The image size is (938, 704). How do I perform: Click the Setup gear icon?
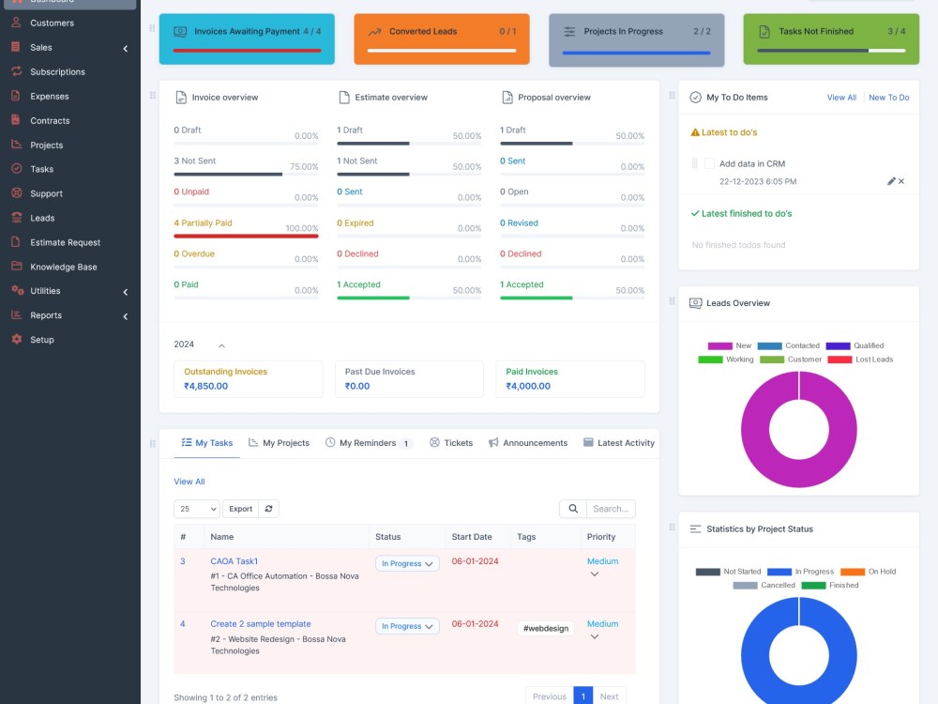click(16, 340)
